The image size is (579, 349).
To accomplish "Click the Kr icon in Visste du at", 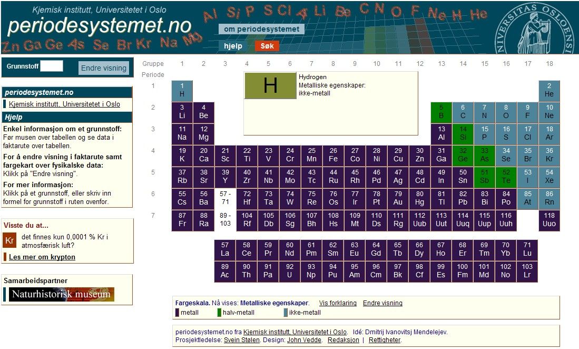I will coord(9,241).
